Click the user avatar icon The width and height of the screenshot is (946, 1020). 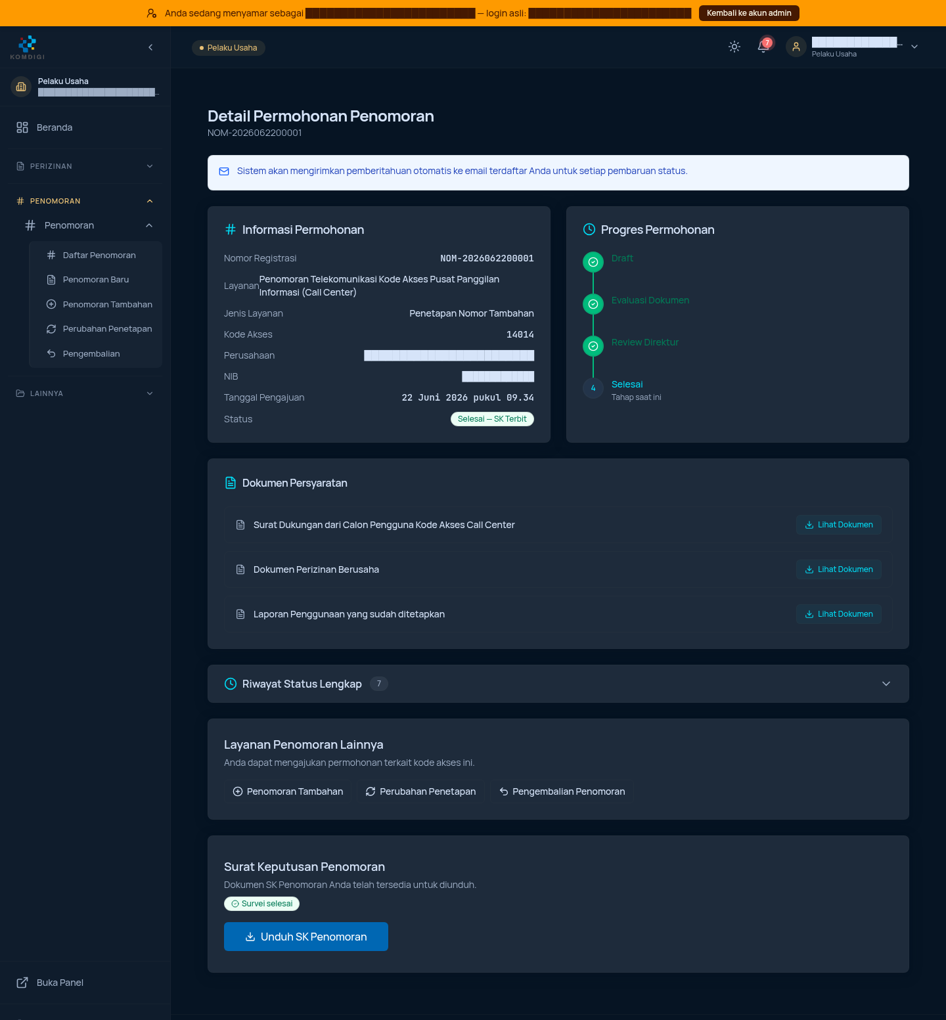click(x=796, y=47)
